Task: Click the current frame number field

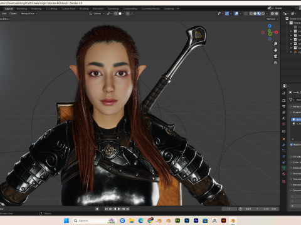Action: [x=229, y=209]
